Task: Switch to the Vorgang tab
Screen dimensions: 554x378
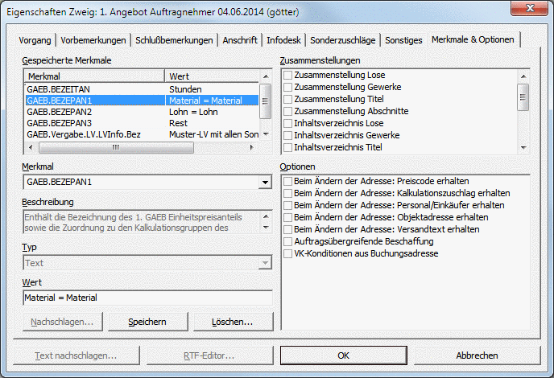Action: 35,40
